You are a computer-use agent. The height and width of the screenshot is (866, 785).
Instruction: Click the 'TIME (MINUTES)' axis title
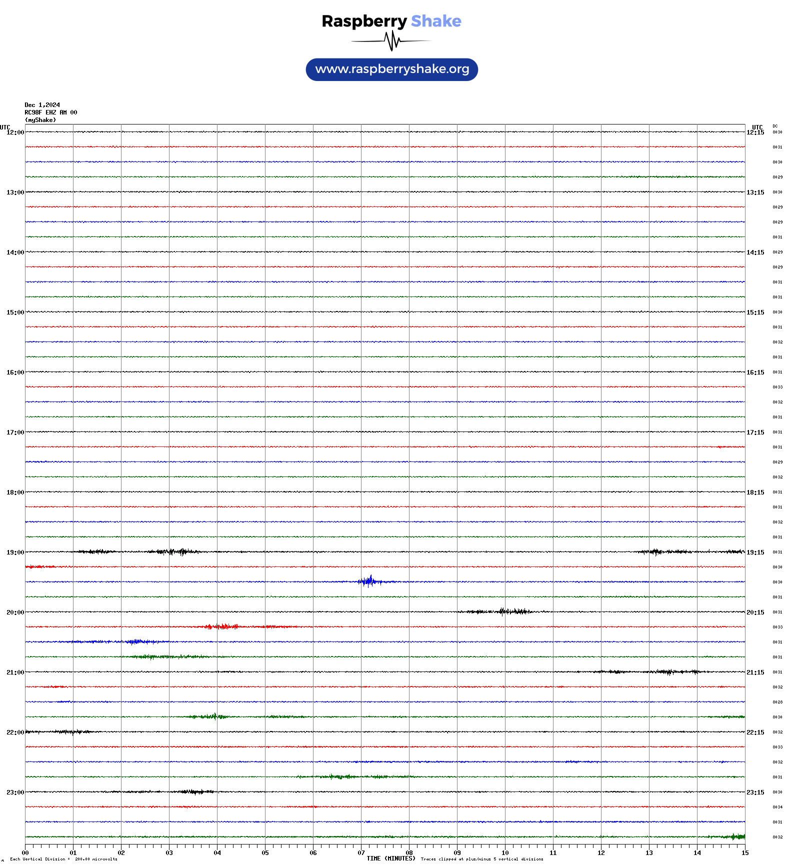pos(391,858)
